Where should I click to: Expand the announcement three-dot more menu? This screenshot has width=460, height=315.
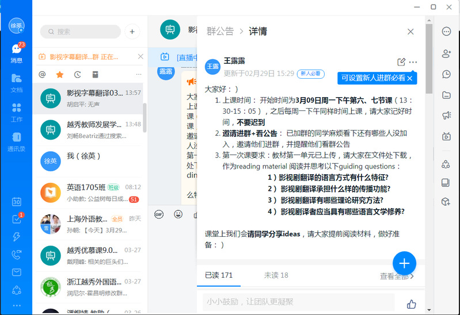(x=413, y=62)
